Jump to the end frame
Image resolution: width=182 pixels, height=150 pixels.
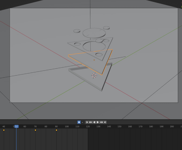click(105, 122)
